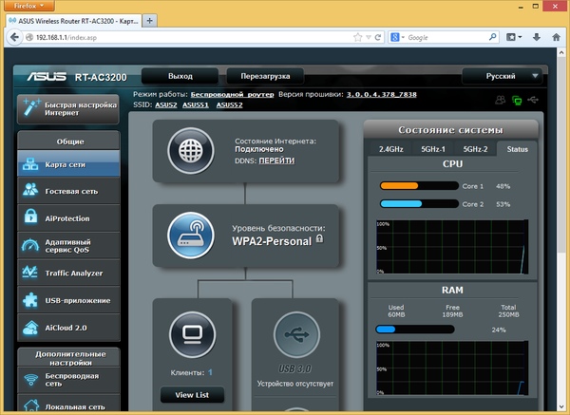The image size is (570, 415).
Task: Click the page scrollbar down arrow
Action: tap(561, 406)
